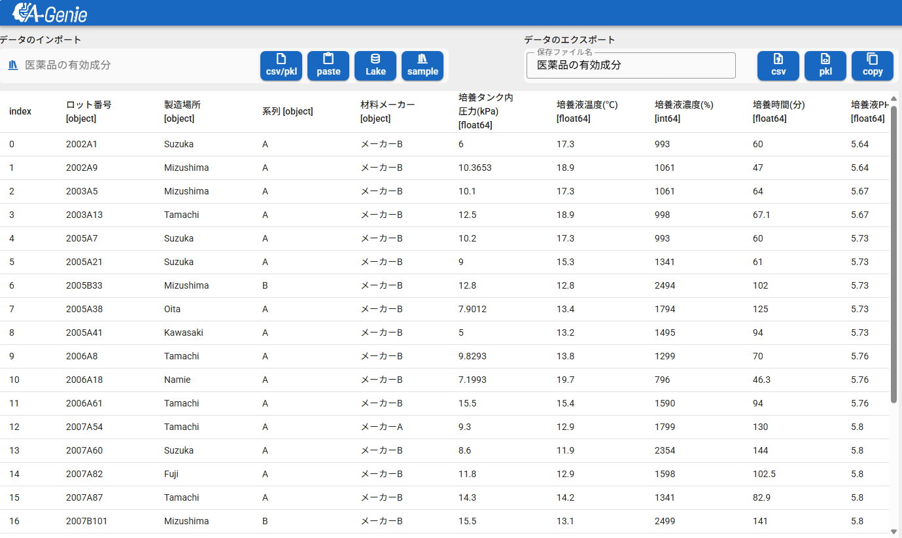Click the library icon beside 医薬品の有効成分

(x=13, y=65)
